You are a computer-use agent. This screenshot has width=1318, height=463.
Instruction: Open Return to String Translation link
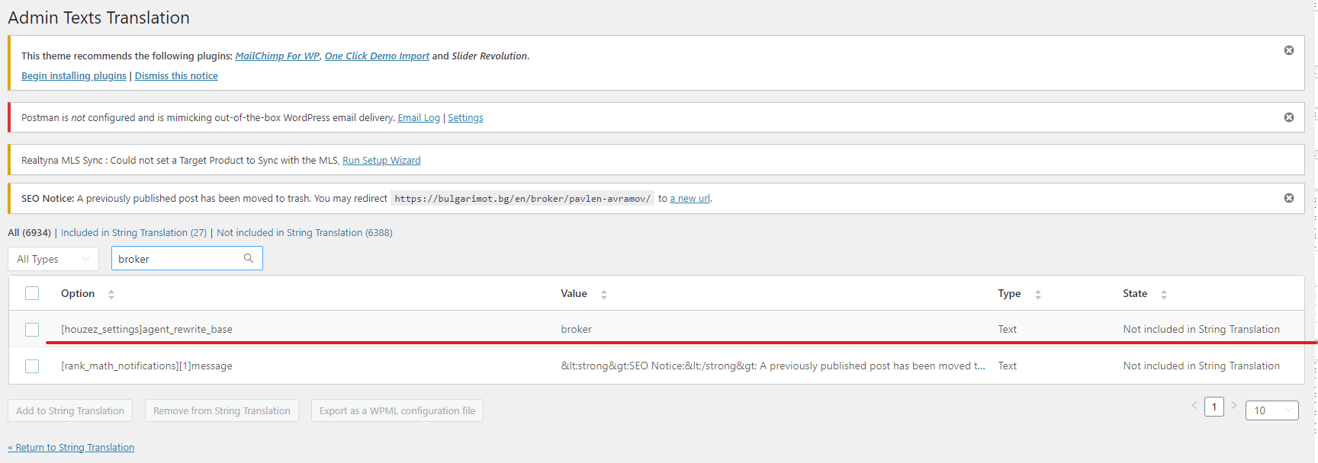click(x=72, y=448)
